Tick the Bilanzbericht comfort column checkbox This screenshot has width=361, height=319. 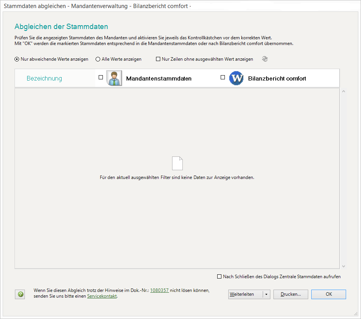[223, 77]
